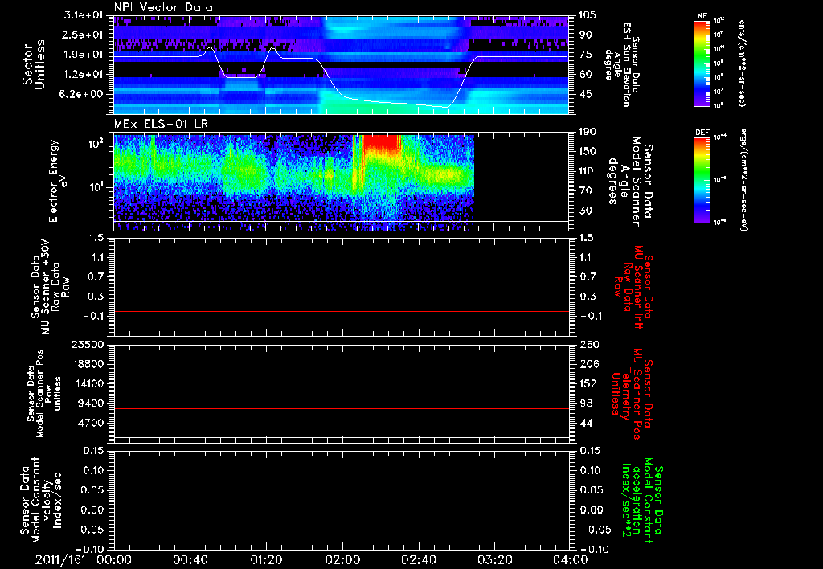823x569 pixels.
Task: Click the 44 telemetry tick label
Action: point(585,423)
